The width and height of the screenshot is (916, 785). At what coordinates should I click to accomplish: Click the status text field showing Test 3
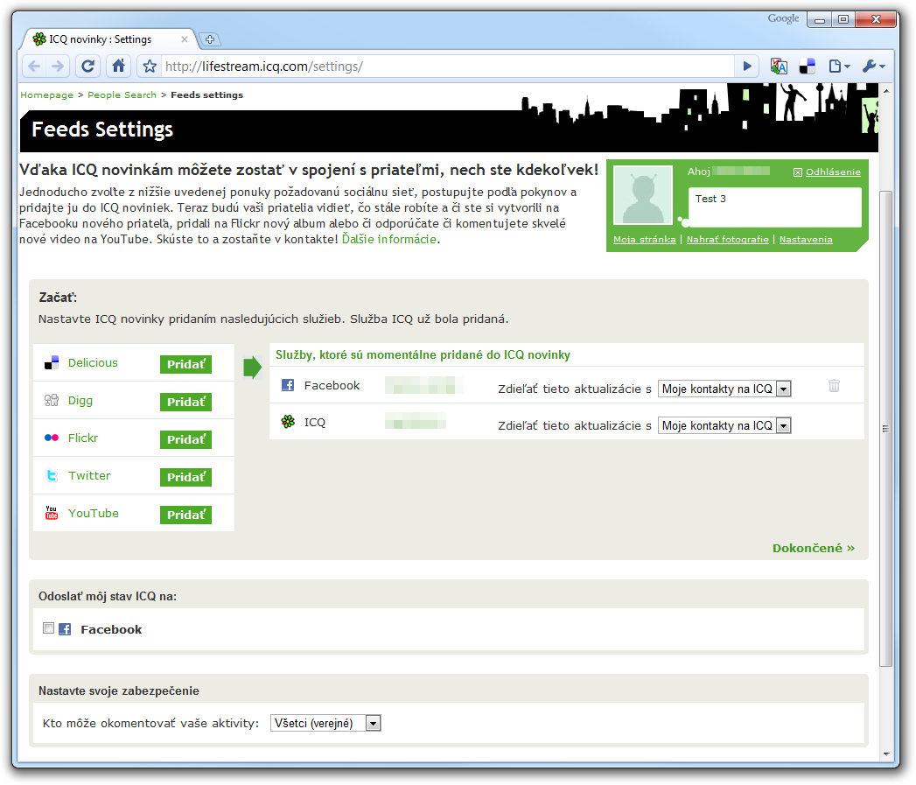click(774, 207)
